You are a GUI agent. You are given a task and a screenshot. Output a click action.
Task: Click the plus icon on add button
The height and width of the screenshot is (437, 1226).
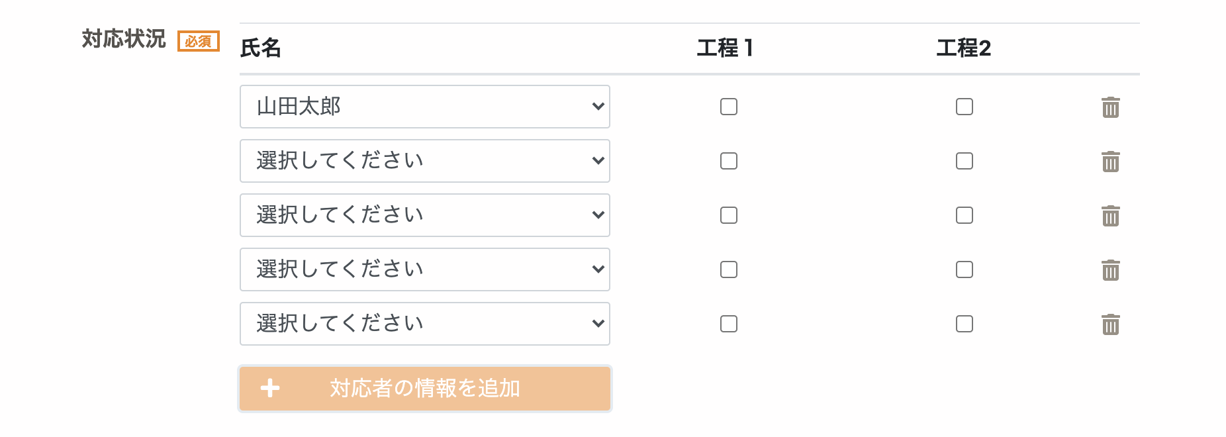[x=270, y=388]
